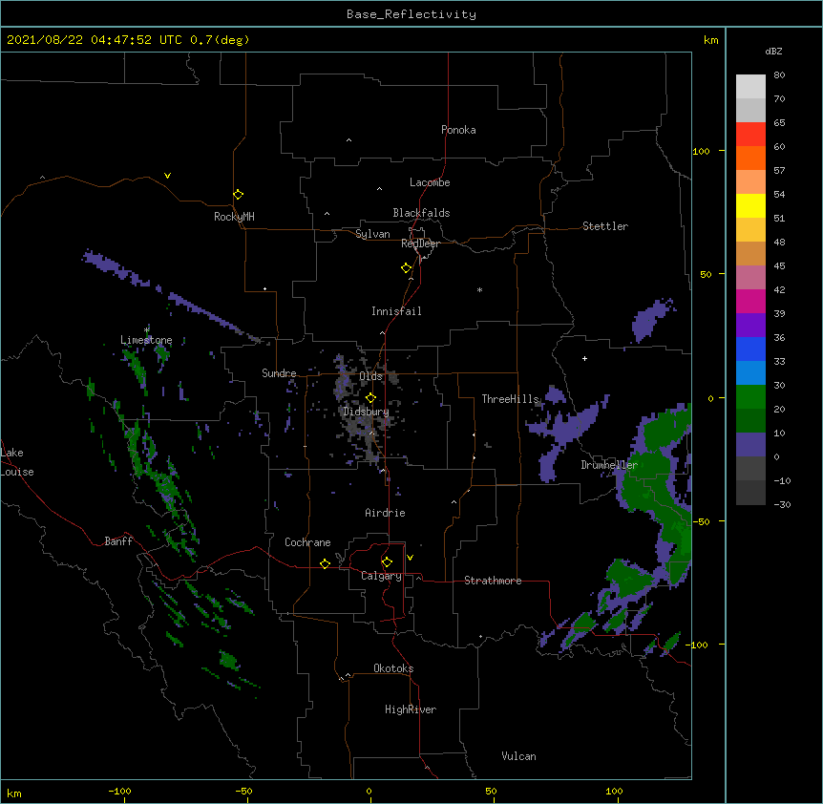Click the -100 tick on the horizontal axis
Image resolution: width=823 pixels, height=804 pixels.
(119, 791)
